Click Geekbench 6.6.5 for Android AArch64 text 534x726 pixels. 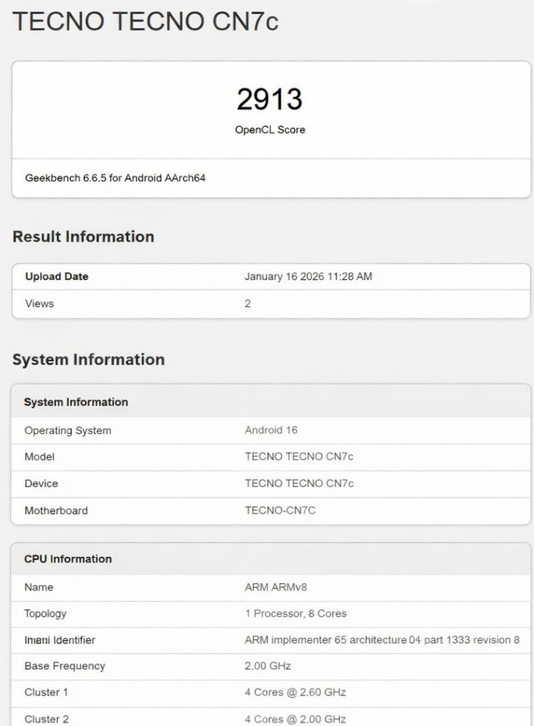pos(115,179)
